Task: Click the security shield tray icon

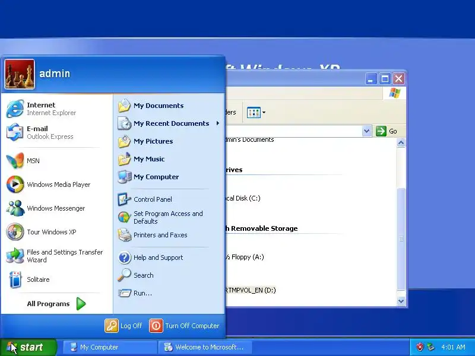Action: click(x=420, y=347)
